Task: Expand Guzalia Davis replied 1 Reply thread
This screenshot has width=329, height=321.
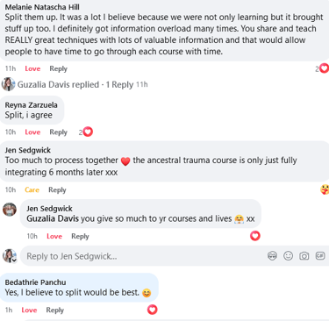Action: pos(75,84)
